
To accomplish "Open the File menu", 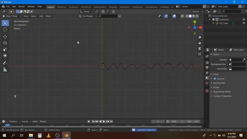I will click(x=8, y=7).
